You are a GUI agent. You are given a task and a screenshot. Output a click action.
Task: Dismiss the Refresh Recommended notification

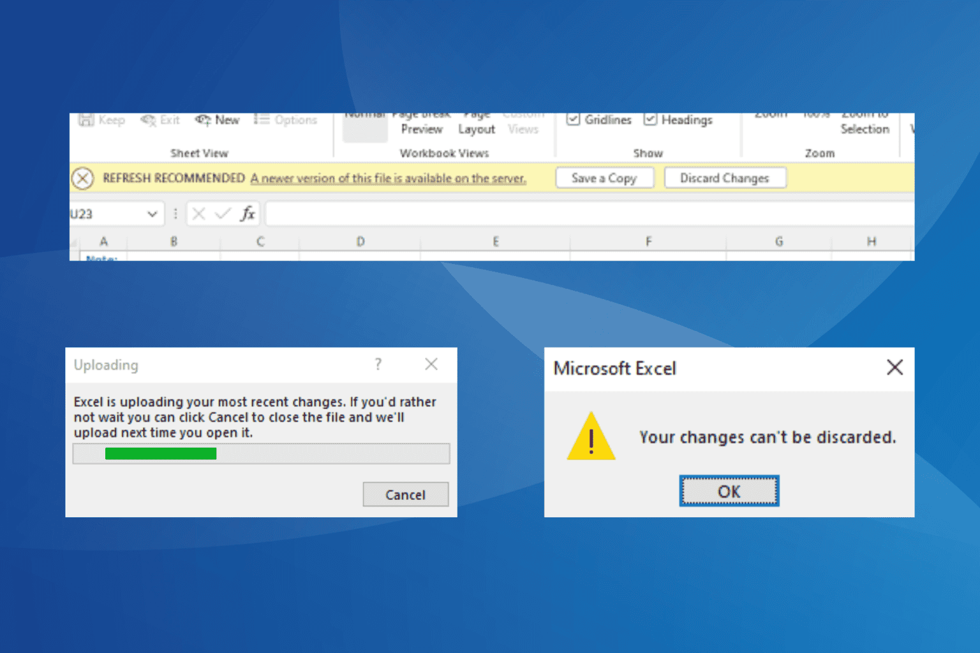(82, 178)
